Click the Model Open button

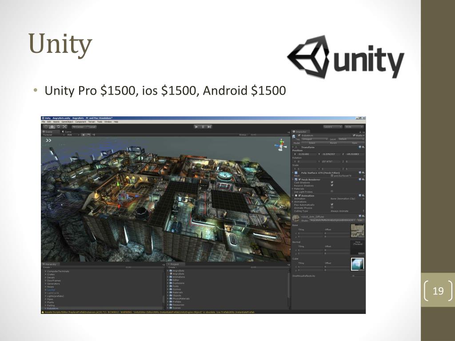click(x=354, y=143)
